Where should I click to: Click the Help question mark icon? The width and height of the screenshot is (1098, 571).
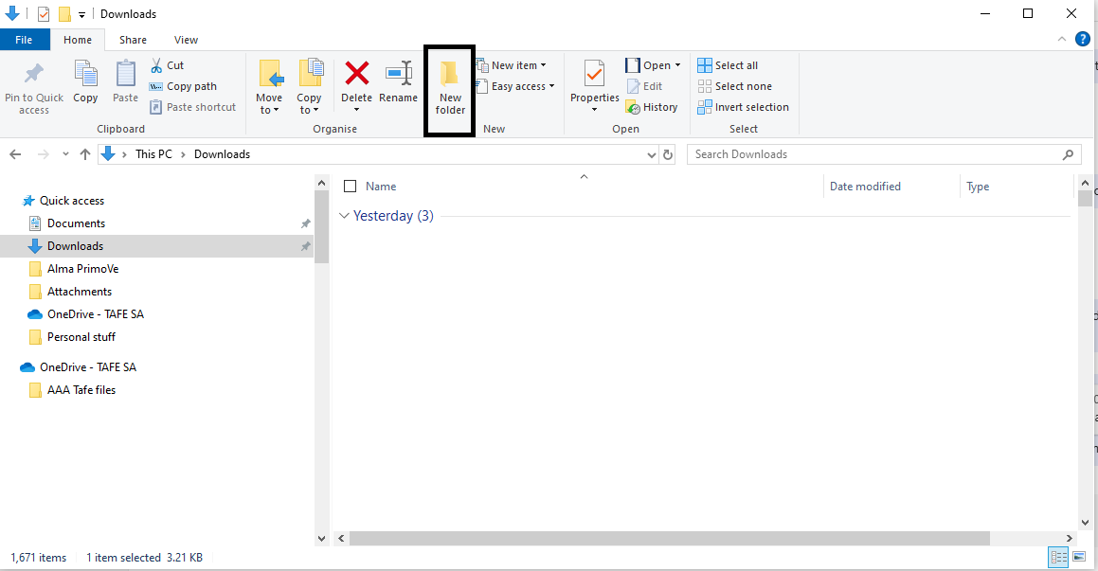pyautogui.click(x=1082, y=39)
